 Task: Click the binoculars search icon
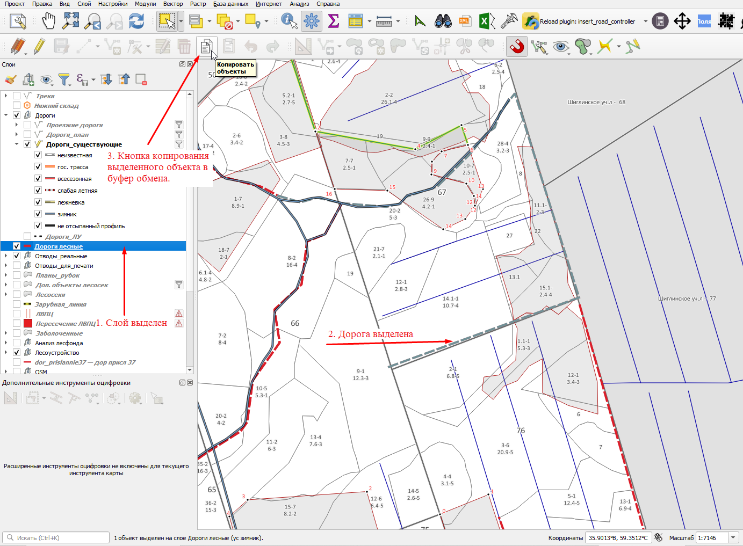click(x=443, y=21)
